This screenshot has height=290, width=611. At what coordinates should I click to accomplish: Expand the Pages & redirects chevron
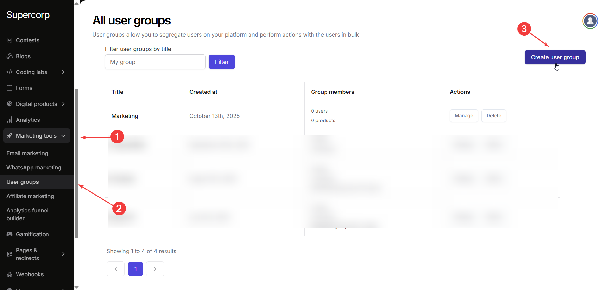coord(63,254)
